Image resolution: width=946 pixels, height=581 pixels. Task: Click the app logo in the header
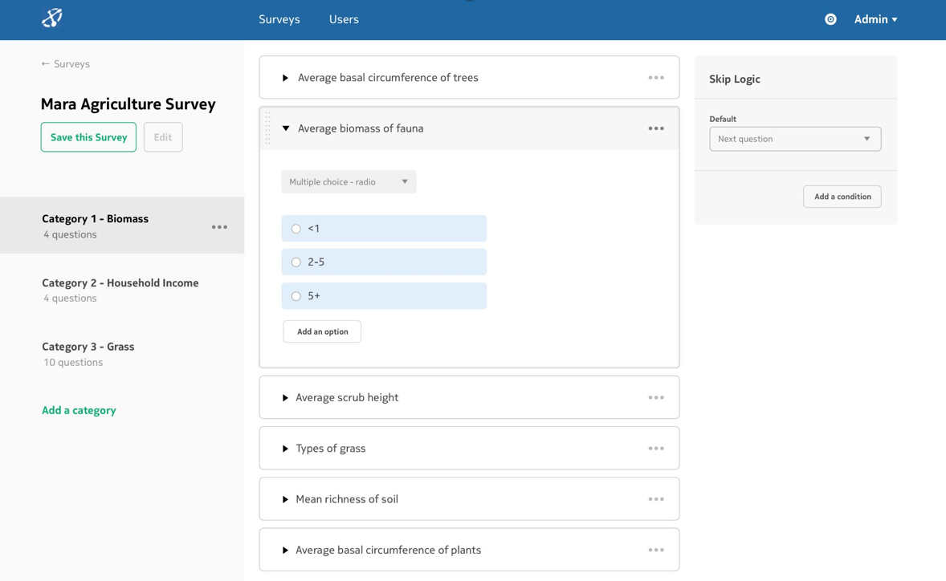[x=52, y=18]
